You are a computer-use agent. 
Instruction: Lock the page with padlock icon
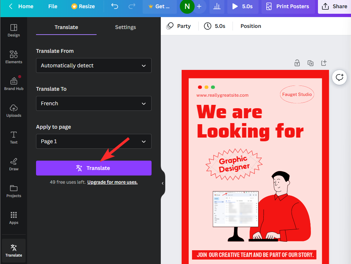[297, 63]
